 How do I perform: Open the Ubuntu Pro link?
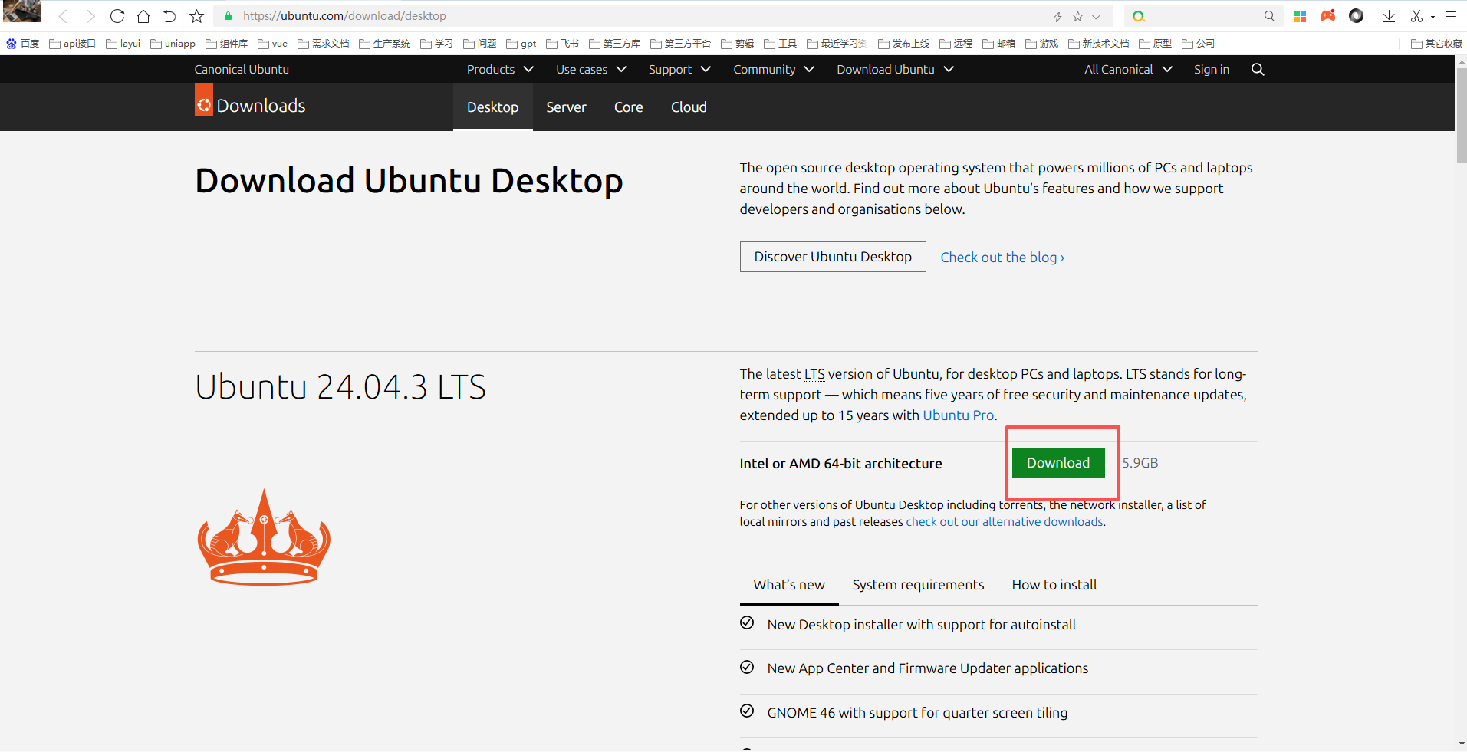tap(958, 415)
